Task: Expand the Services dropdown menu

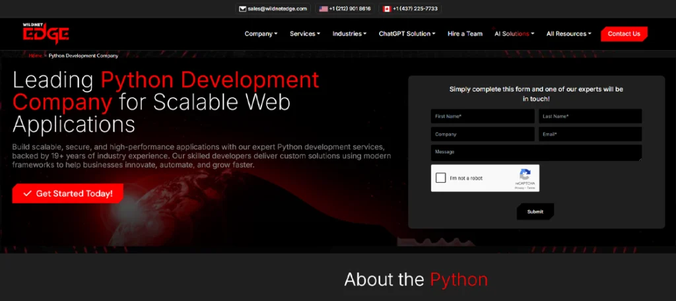Action: pos(305,34)
